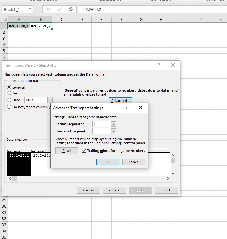
Task: Select second General column in Data preview
Action: point(41,162)
